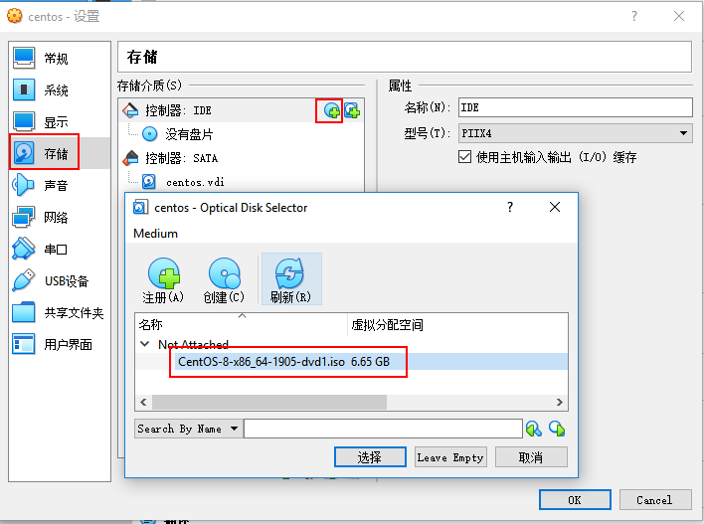Collapse the Not Attached group

tap(144, 344)
